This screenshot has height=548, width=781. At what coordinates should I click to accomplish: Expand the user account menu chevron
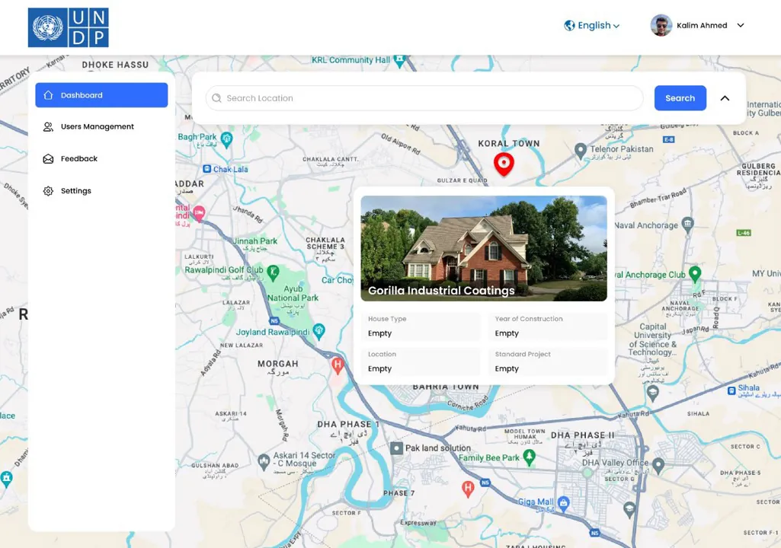pyautogui.click(x=741, y=25)
